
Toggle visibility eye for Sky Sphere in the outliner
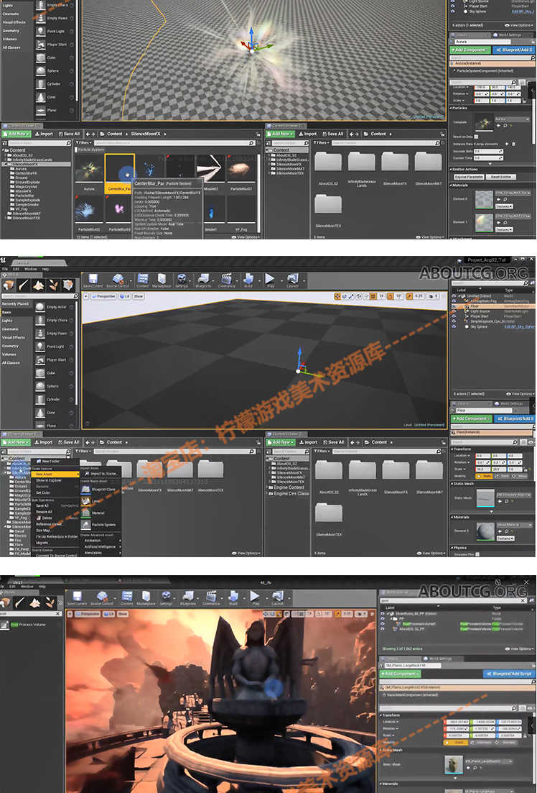point(453,326)
